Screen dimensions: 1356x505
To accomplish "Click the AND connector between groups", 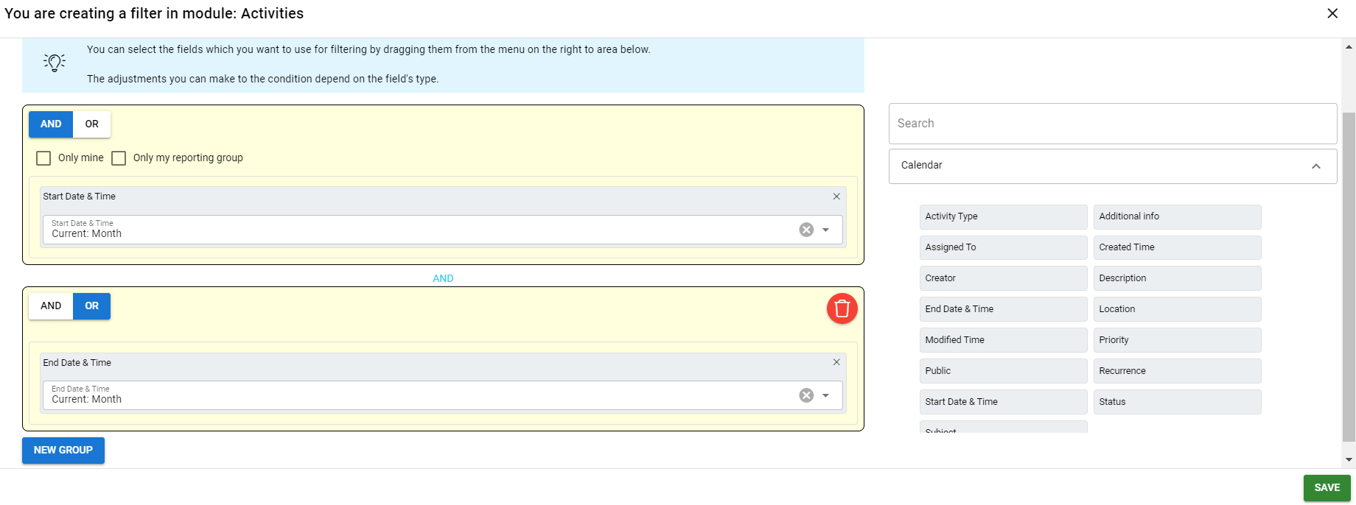I will click(443, 278).
